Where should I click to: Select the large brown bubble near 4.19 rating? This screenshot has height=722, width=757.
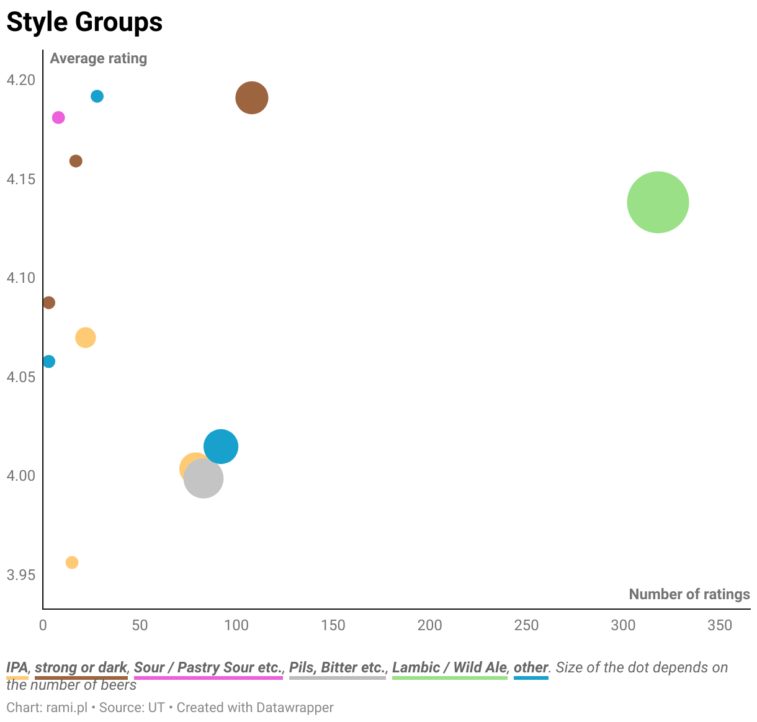251,98
